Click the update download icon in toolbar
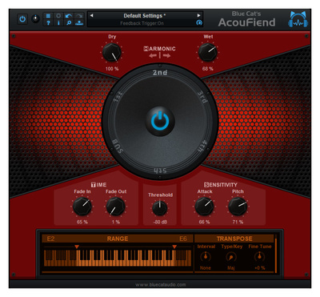320x297 pixels. tap(79, 23)
